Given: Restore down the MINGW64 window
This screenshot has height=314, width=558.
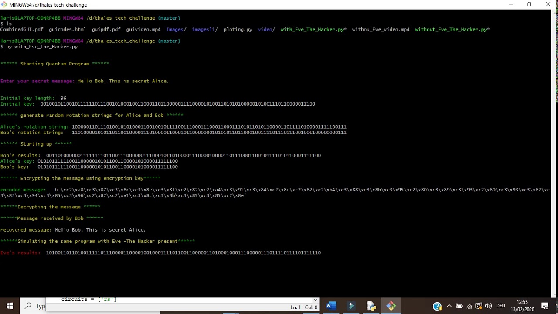Looking at the screenshot, I should (x=529, y=4).
